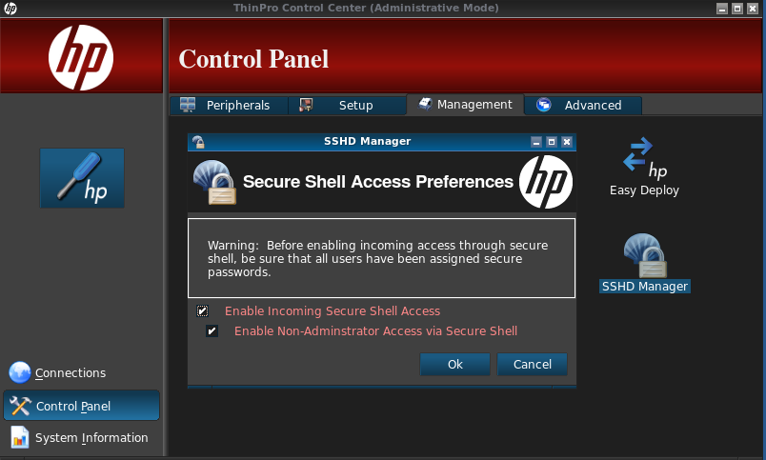Select the SSHD Manager padlock icon
The height and width of the screenshot is (460, 766).
point(645,256)
